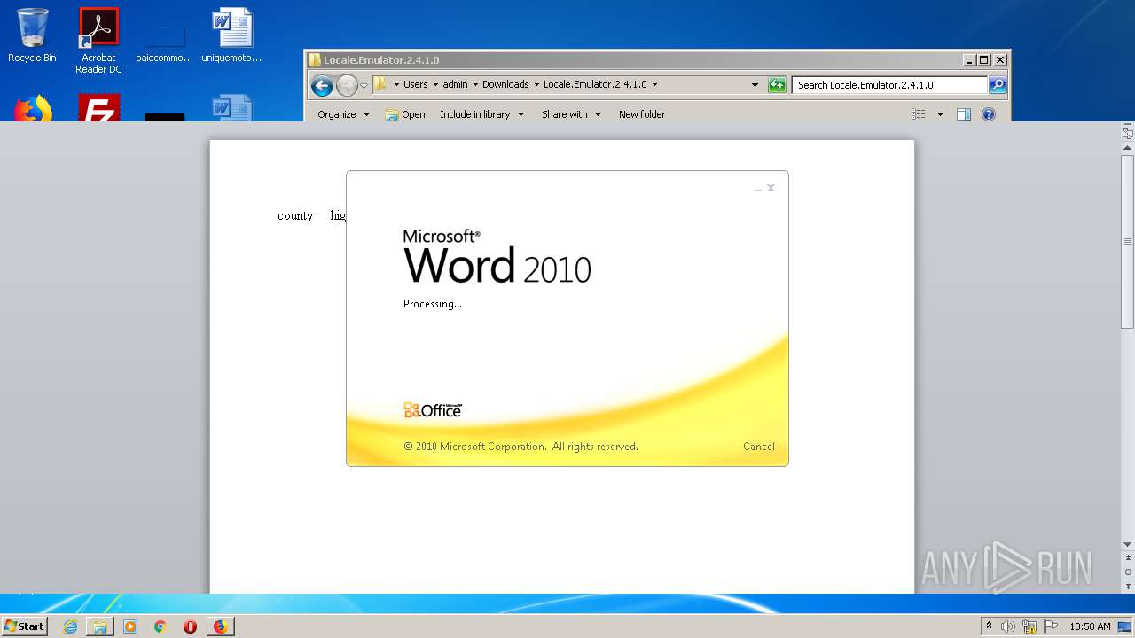The height and width of the screenshot is (638, 1135).
Task: Expand the arrow after admin breadcrumb
Action: click(475, 84)
